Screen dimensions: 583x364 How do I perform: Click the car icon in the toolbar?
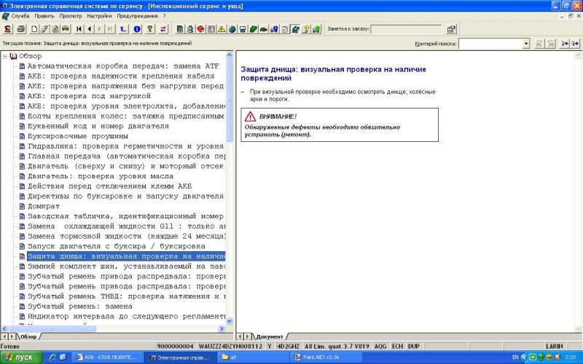66,29
